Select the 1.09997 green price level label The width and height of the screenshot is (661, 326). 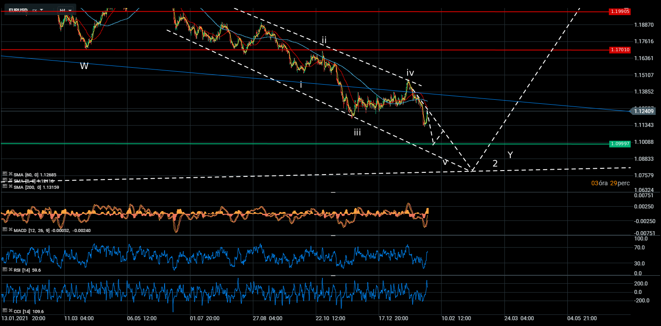(620, 144)
